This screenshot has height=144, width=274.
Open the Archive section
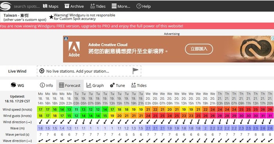[x=74, y=6]
